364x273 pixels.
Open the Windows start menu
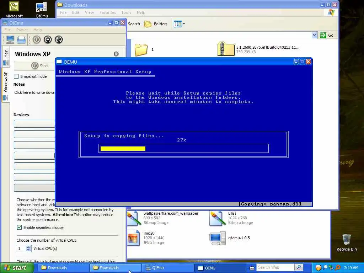pyautogui.click(x=17, y=268)
